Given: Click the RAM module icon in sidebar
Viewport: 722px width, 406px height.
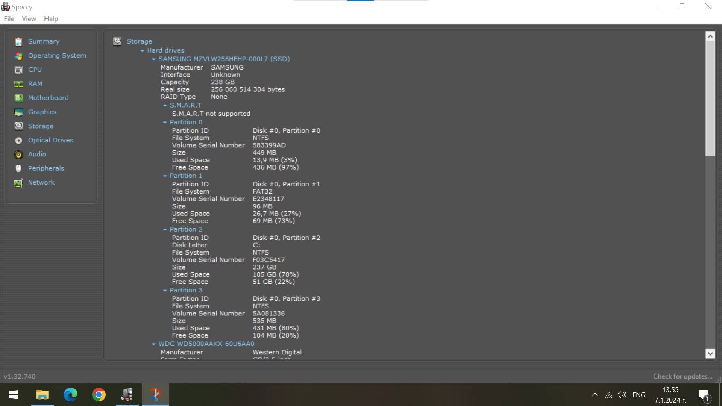Looking at the screenshot, I should pos(18,84).
